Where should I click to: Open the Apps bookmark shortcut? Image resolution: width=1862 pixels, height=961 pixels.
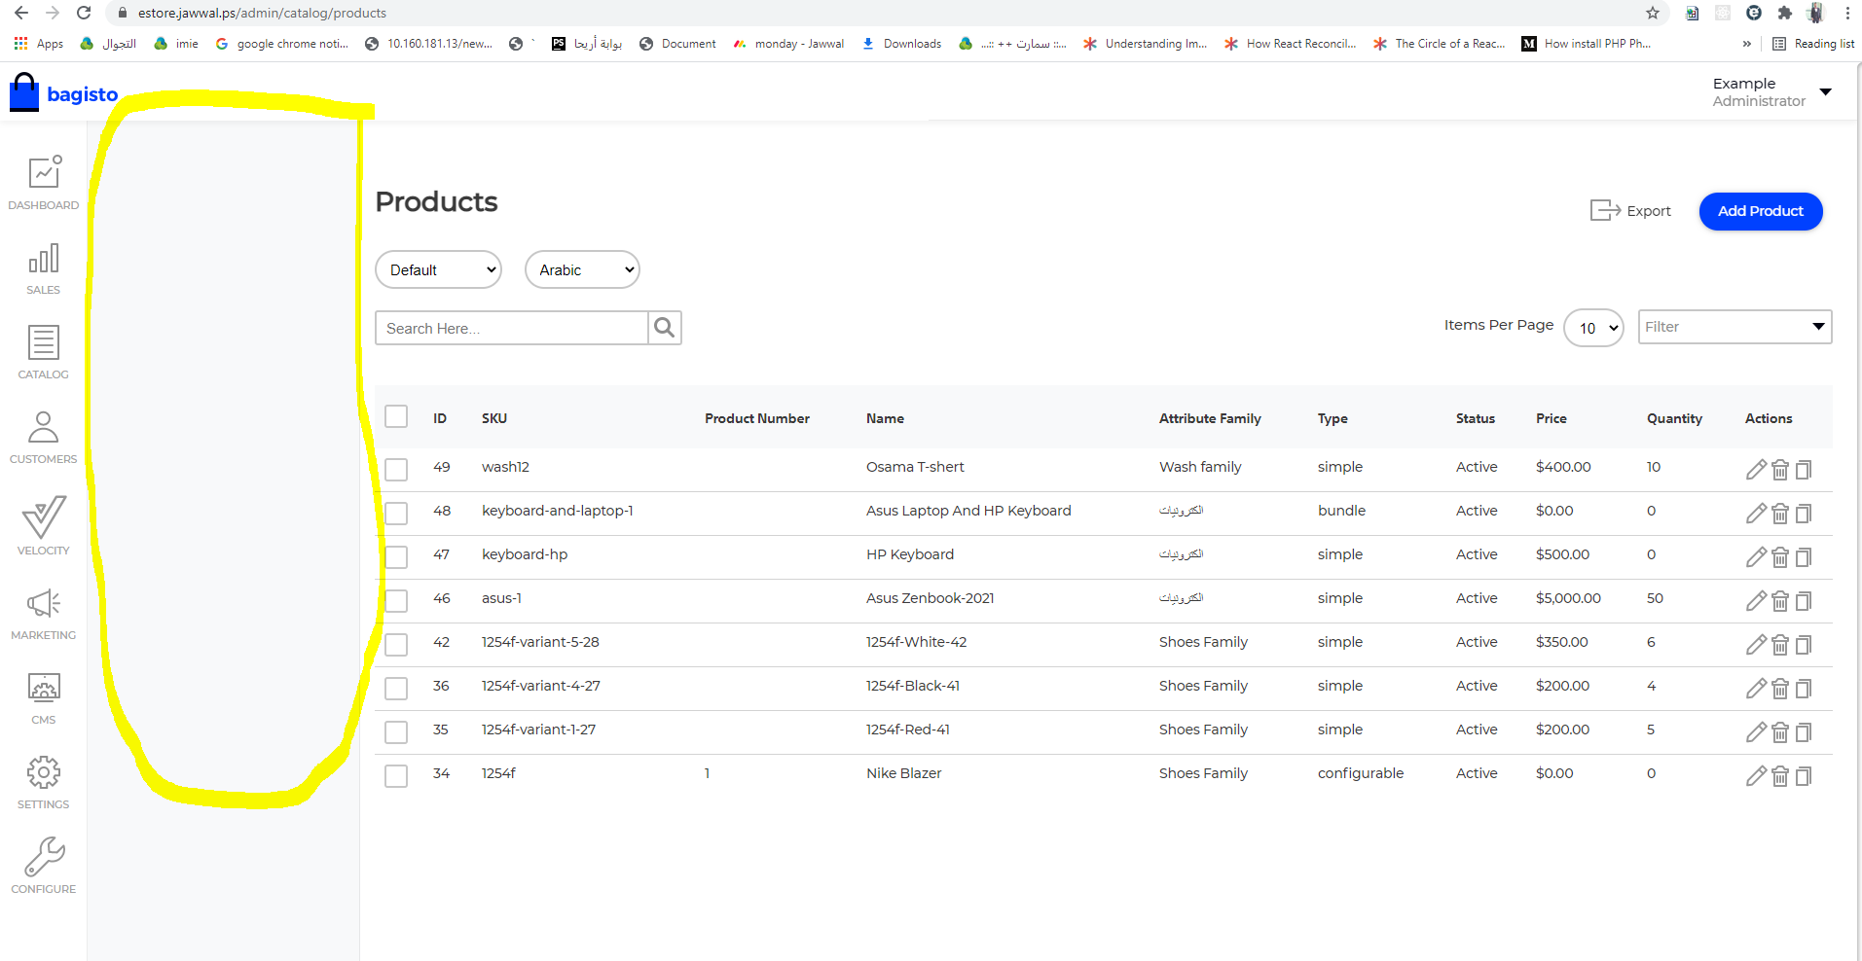(x=39, y=44)
